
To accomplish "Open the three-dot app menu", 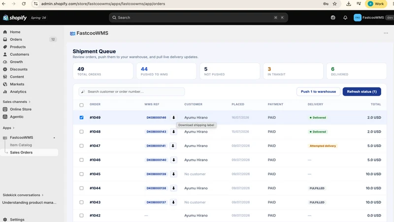I will click(x=386, y=33).
